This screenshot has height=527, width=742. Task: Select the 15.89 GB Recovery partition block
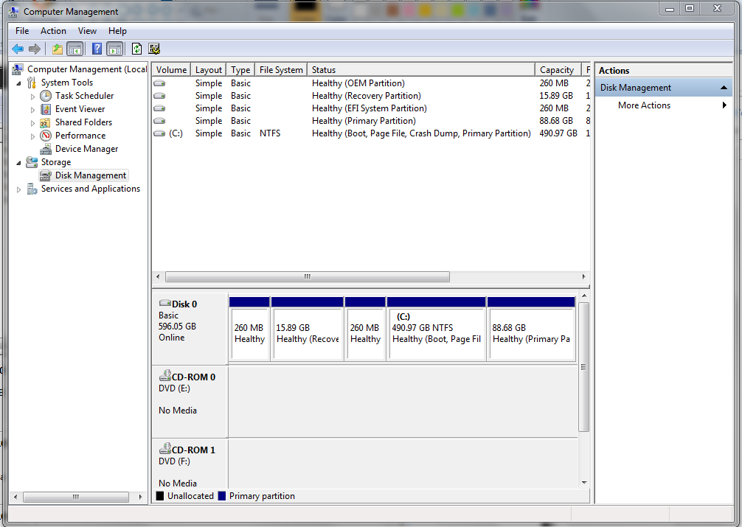coord(308,329)
